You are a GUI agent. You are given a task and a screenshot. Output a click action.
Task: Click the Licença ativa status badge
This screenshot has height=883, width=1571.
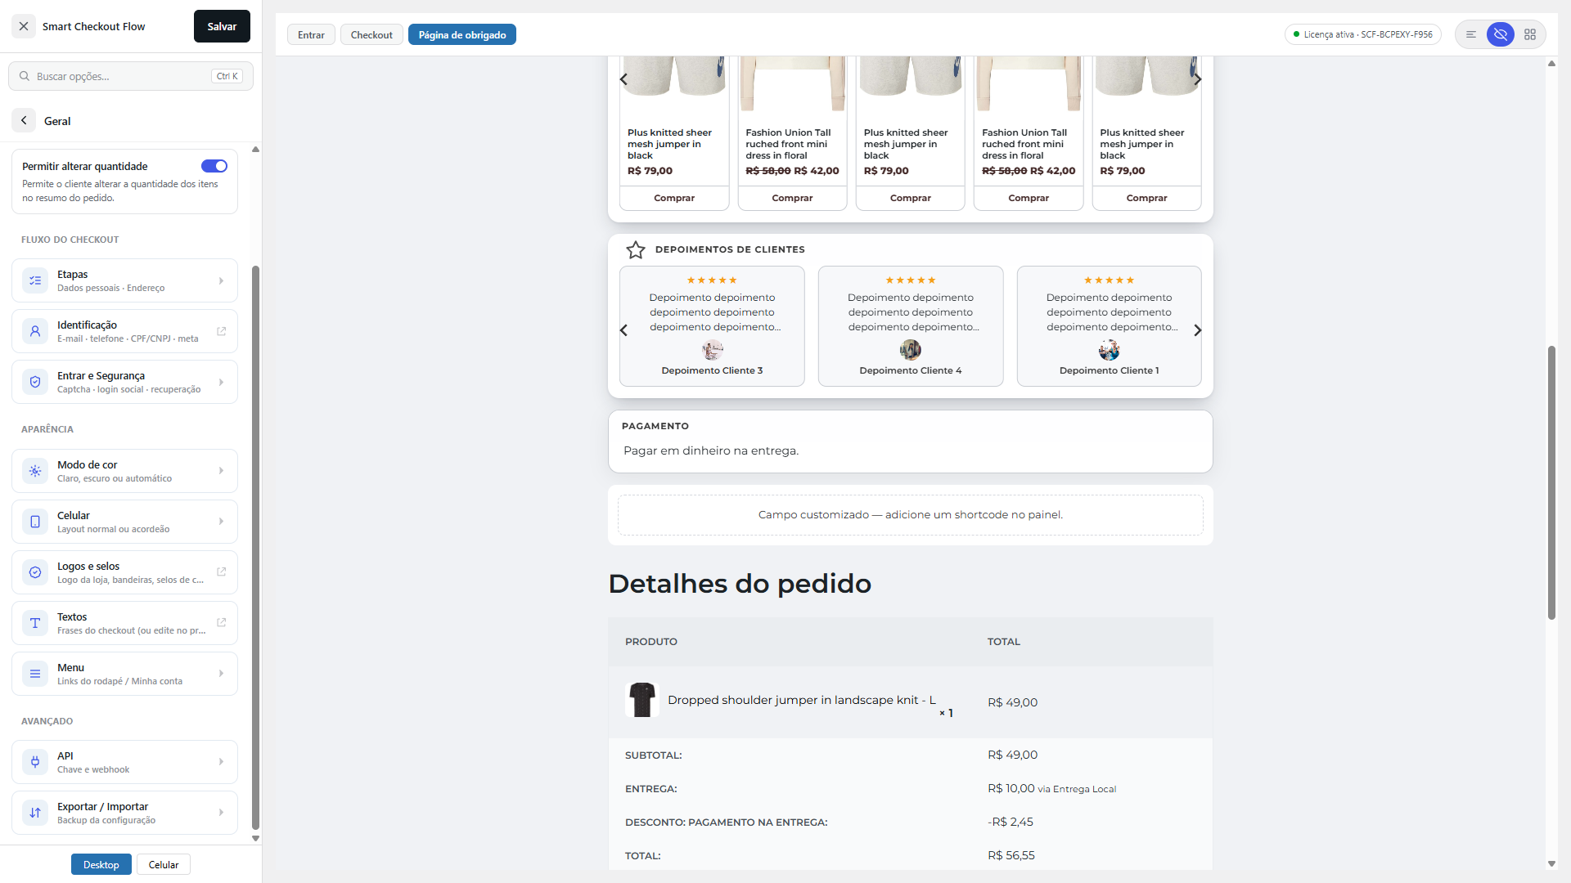coord(1363,34)
